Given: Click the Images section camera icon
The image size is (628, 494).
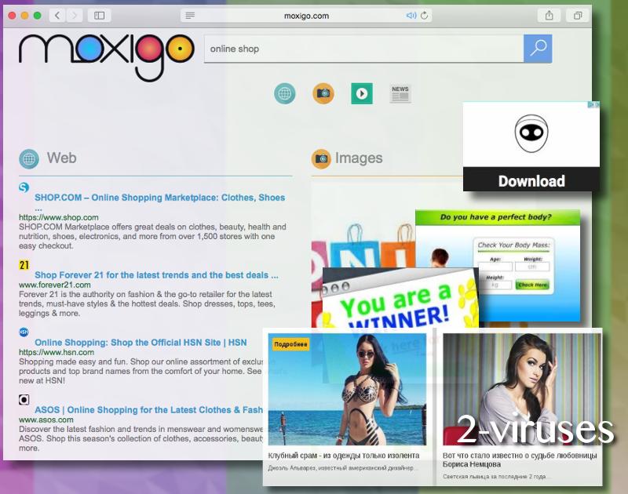Looking at the screenshot, I should coord(321,159).
